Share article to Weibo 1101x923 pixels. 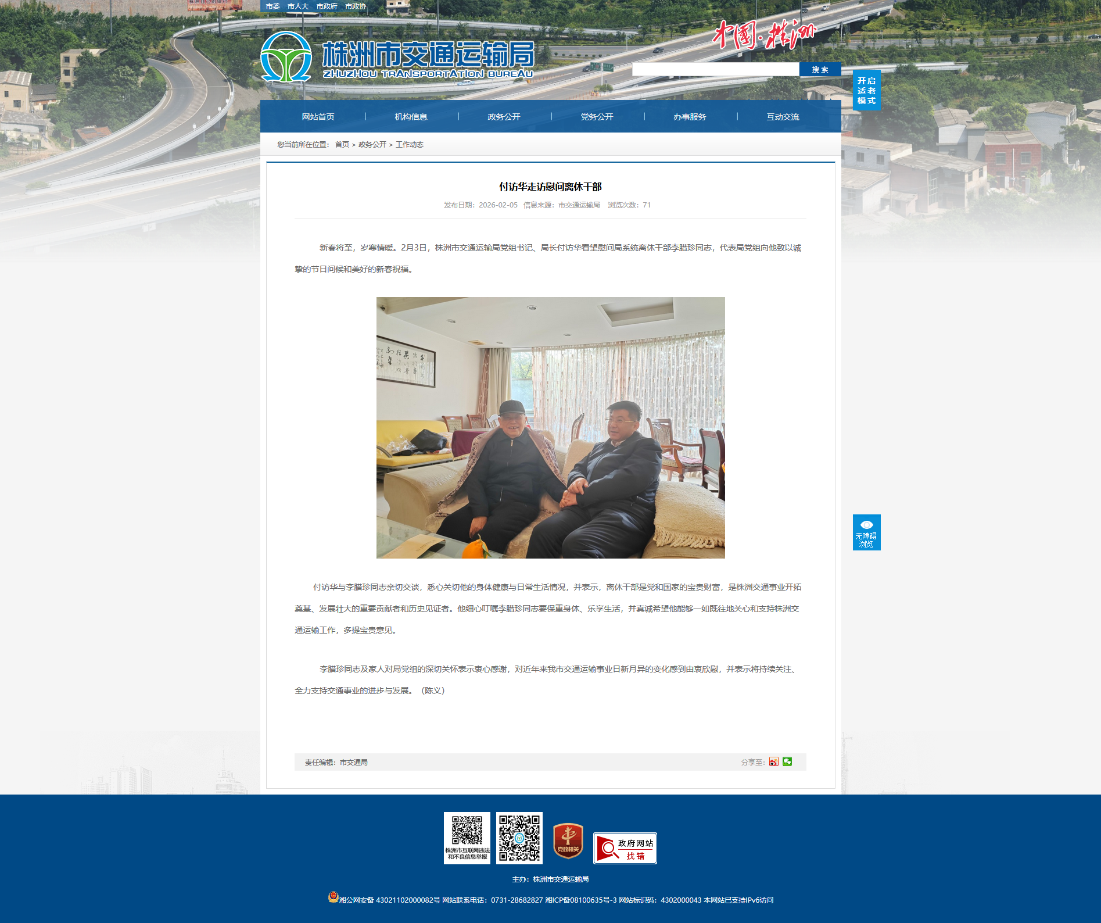(x=773, y=762)
